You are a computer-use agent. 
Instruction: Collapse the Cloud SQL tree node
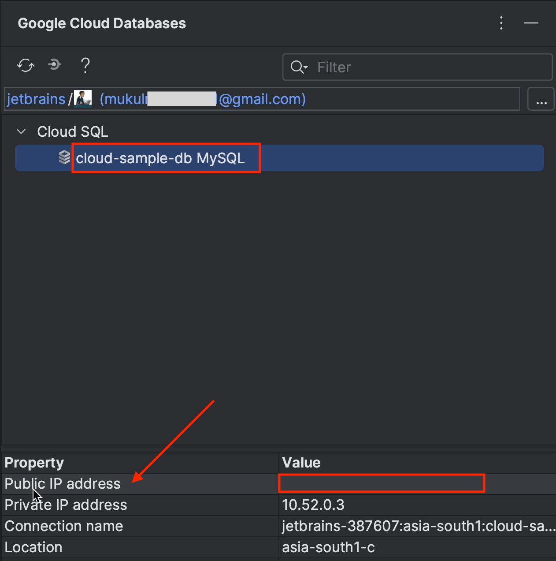point(21,131)
